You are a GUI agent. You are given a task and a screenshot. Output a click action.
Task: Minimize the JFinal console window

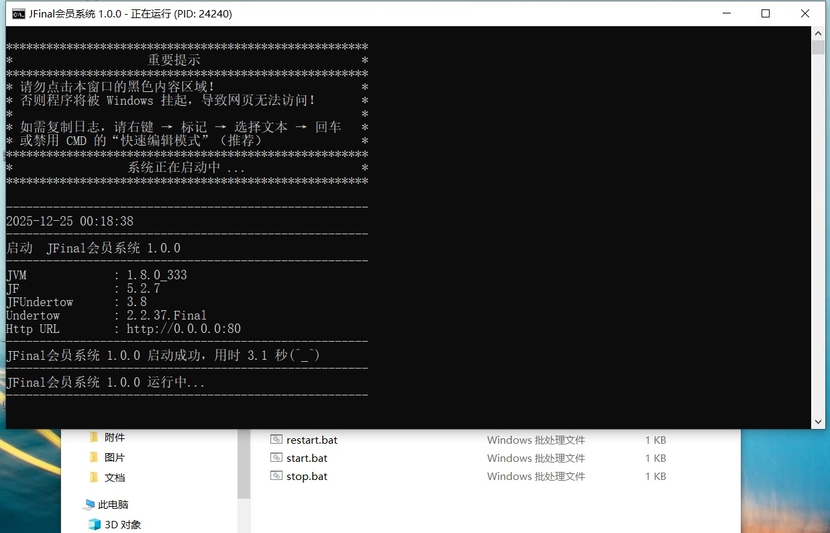(726, 13)
